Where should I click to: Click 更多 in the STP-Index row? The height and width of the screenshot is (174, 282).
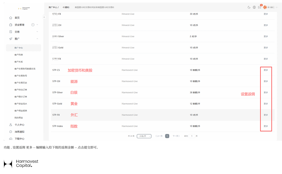[x=266, y=126]
